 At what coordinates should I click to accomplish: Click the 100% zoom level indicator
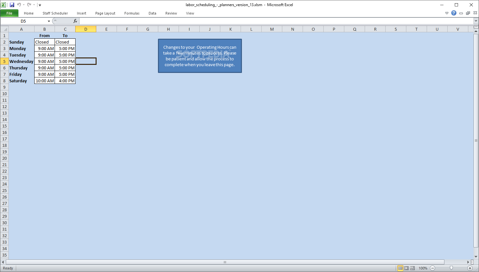point(423,268)
